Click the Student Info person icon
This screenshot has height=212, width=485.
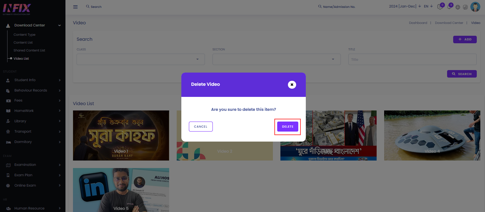(8, 80)
